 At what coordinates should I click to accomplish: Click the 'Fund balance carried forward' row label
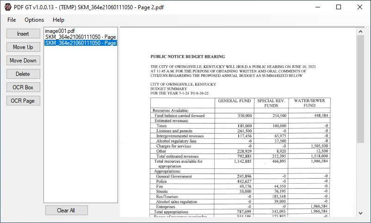[179, 116]
